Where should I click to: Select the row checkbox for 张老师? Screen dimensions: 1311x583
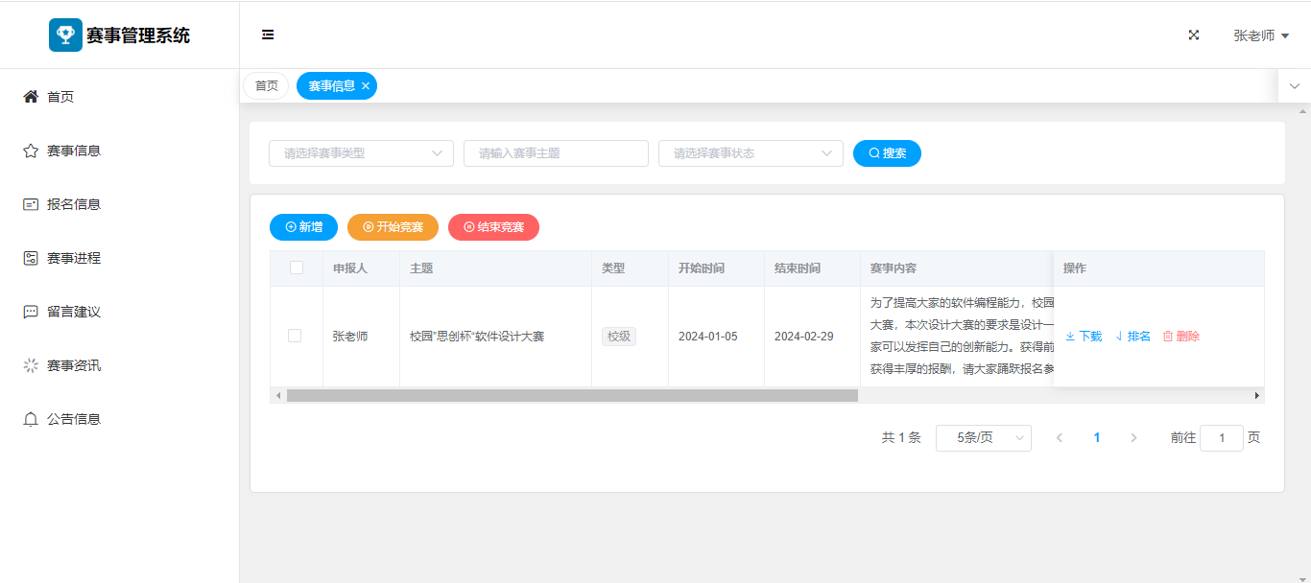pyautogui.click(x=295, y=336)
